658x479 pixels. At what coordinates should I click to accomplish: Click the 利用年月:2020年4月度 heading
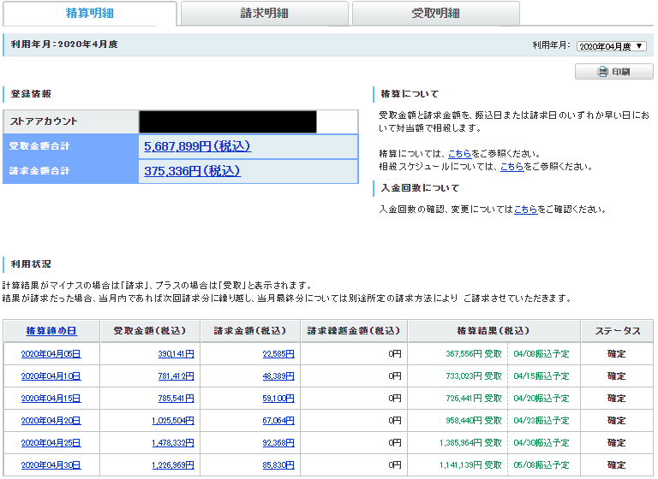(64, 44)
